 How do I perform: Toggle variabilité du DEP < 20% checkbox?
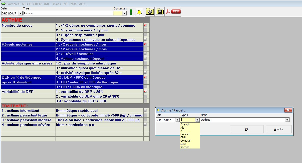(145, 92)
